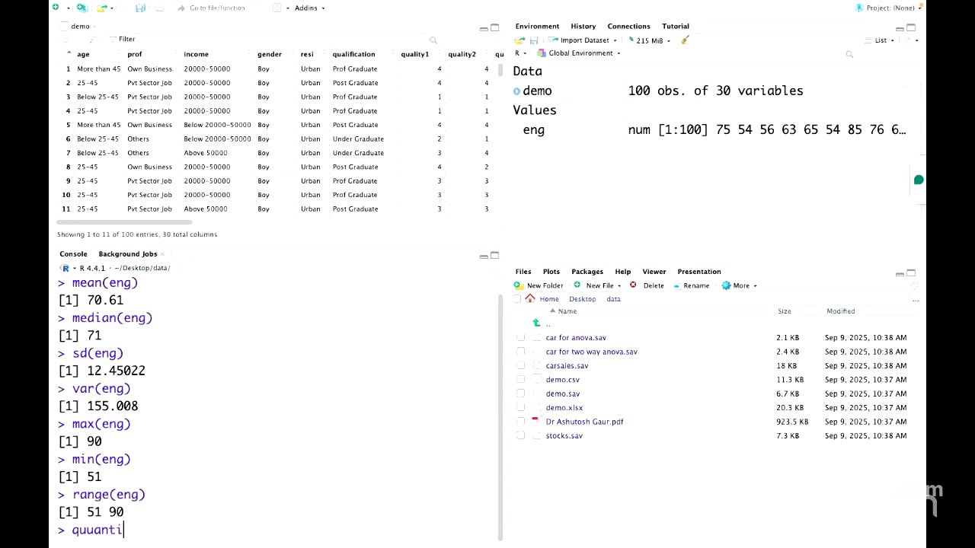Tick the checkbox for carsales.sav
Screen dimensions: 975x548
[x=520, y=365]
